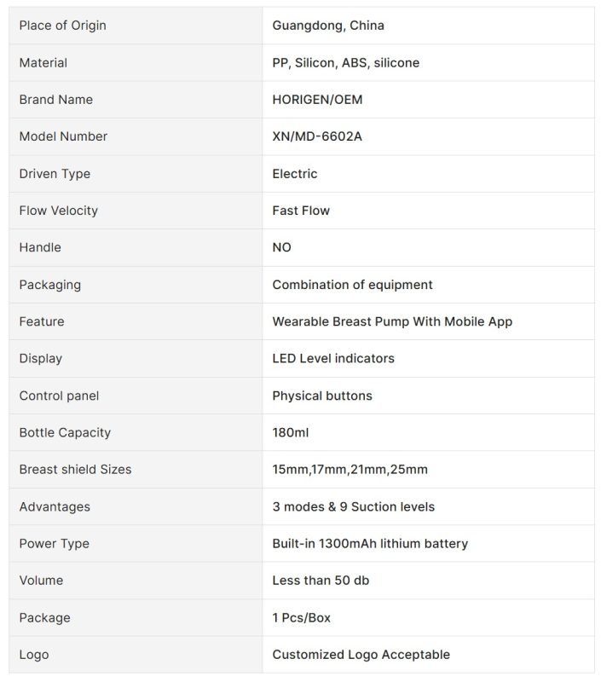Click the Driven Type label

(55, 174)
